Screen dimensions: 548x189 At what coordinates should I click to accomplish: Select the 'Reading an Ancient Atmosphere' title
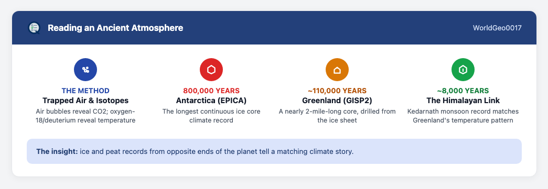click(x=115, y=28)
